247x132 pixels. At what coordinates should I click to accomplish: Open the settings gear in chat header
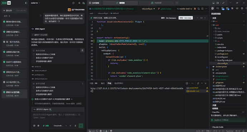pos(79,3)
